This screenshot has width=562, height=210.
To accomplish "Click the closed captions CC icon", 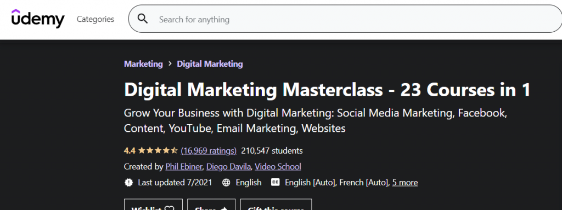I will tap(276, 183).
